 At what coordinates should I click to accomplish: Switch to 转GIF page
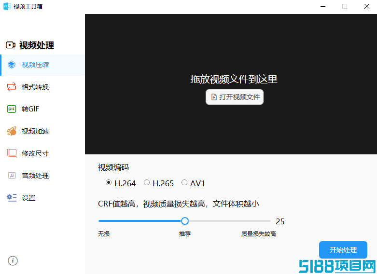(x=42, y=109)
